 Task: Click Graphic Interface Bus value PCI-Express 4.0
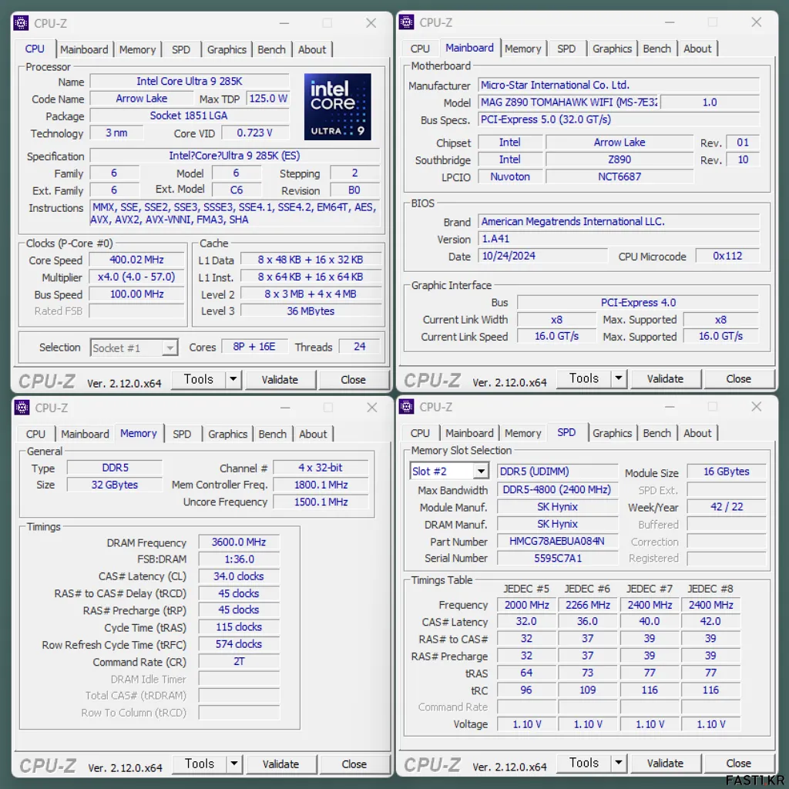pos(638,302)
